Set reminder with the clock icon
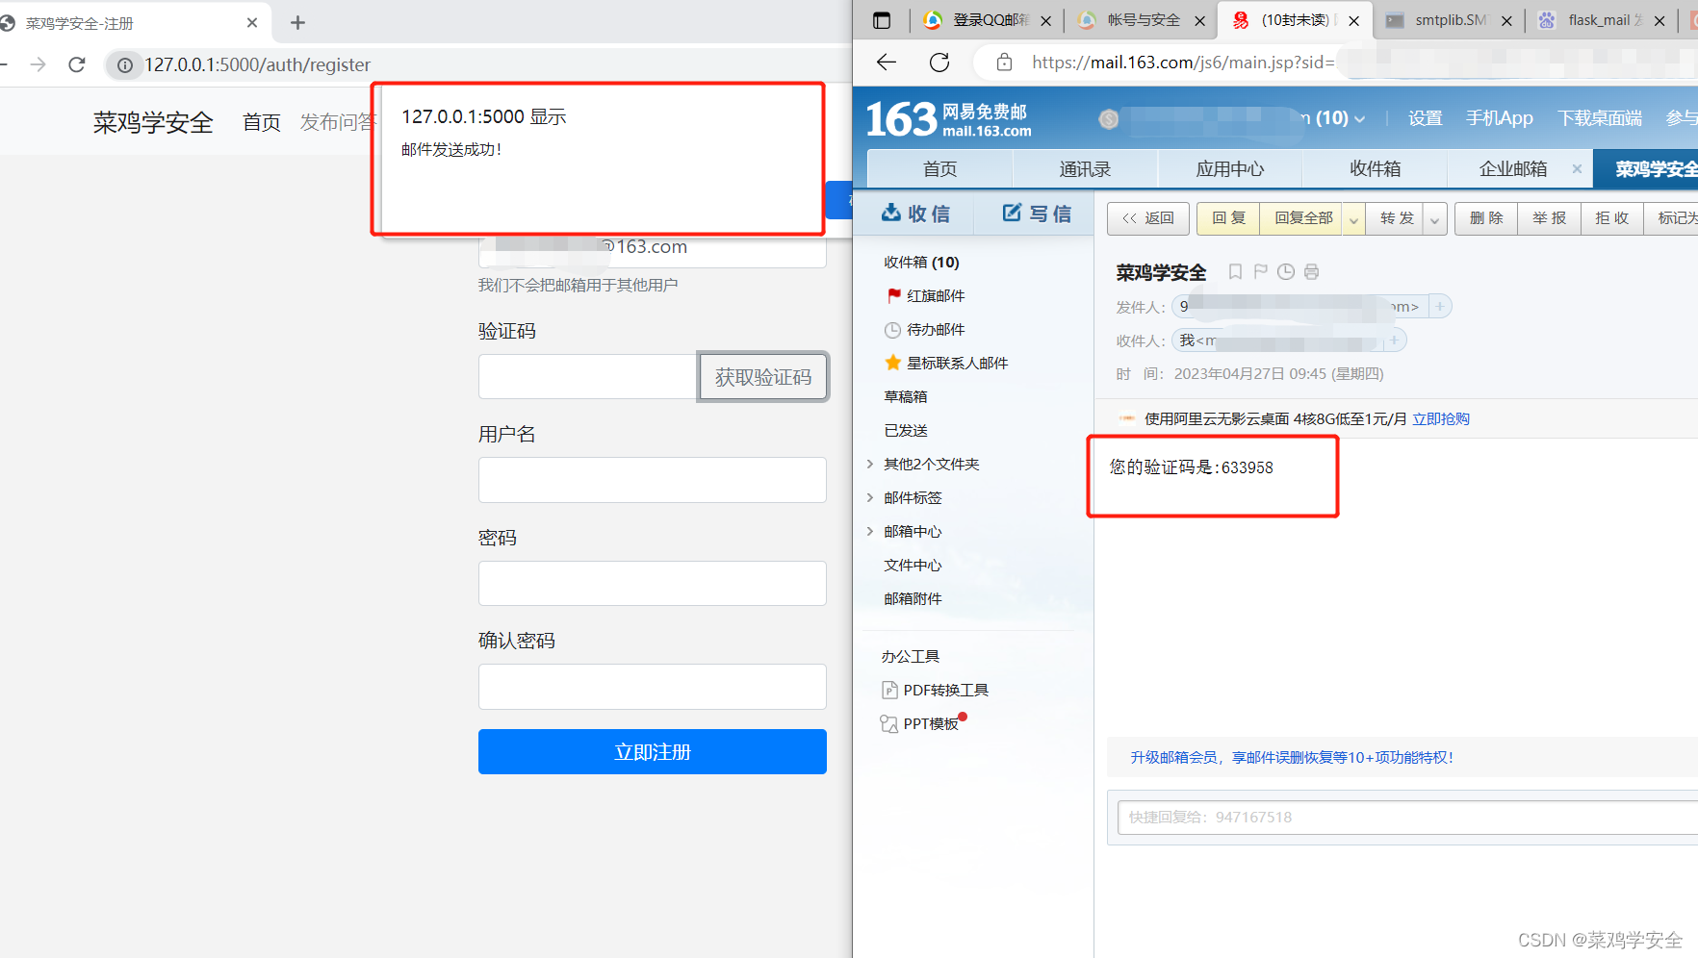 click(1285, 272)
